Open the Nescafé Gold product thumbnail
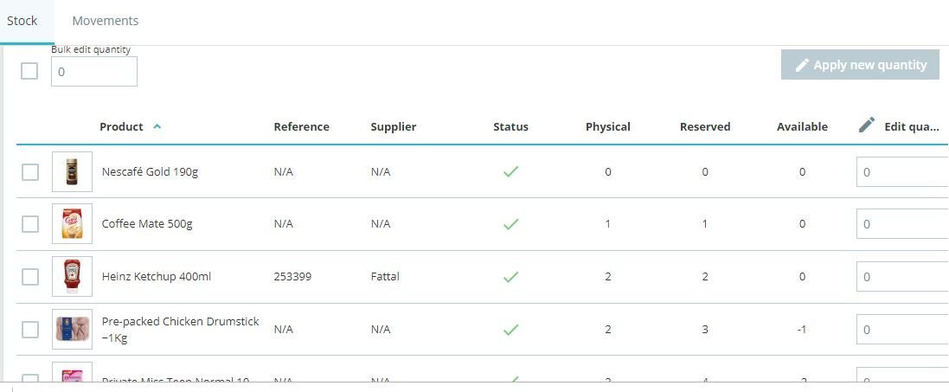The height and width of the screenshot is (392, 949). pos(72,171)
